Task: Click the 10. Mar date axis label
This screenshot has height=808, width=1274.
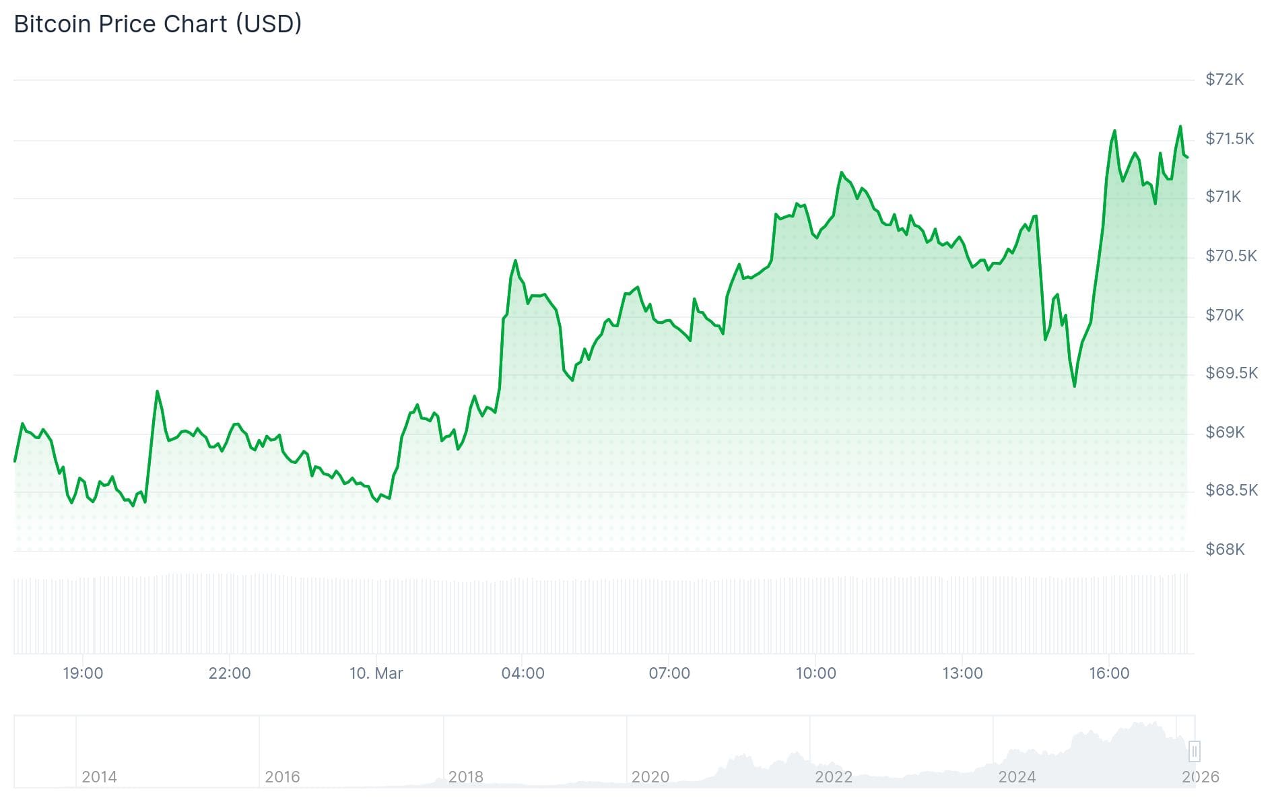Action: [376, 673]
